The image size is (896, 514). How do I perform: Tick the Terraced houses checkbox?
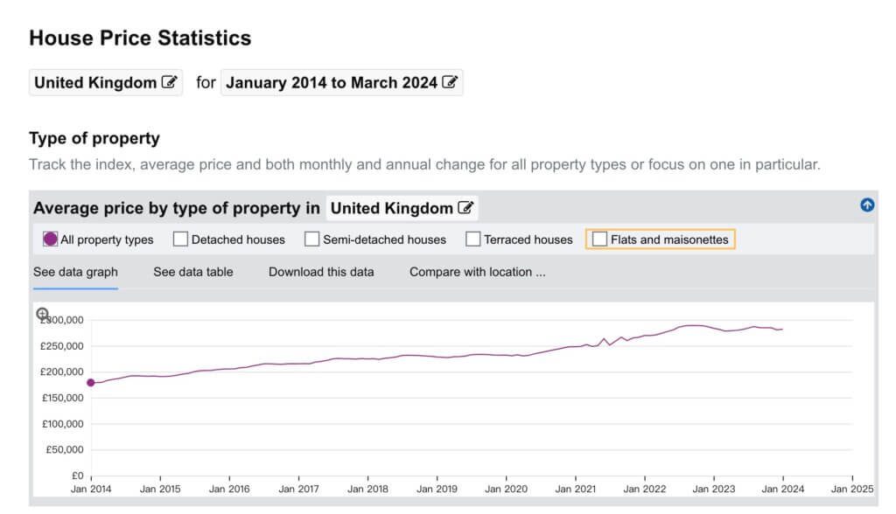(x=472, y=239)
